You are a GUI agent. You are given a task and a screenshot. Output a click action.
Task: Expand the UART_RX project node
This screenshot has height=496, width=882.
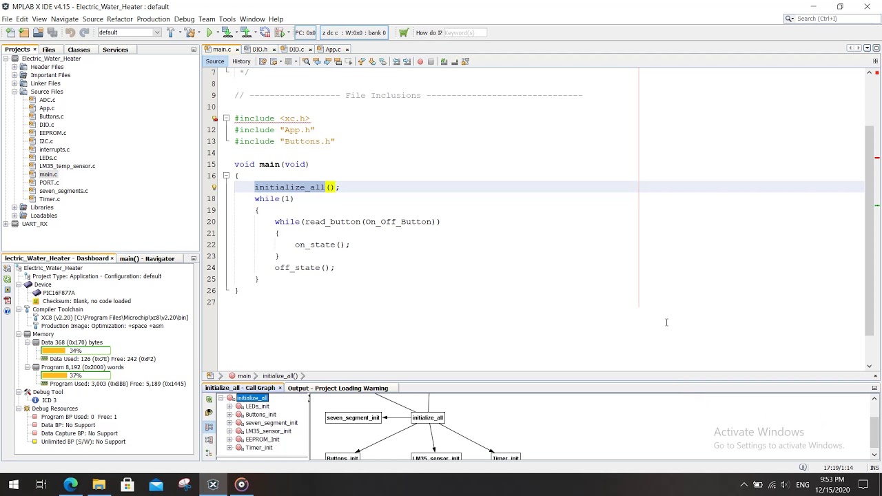(x=6, y=224)
